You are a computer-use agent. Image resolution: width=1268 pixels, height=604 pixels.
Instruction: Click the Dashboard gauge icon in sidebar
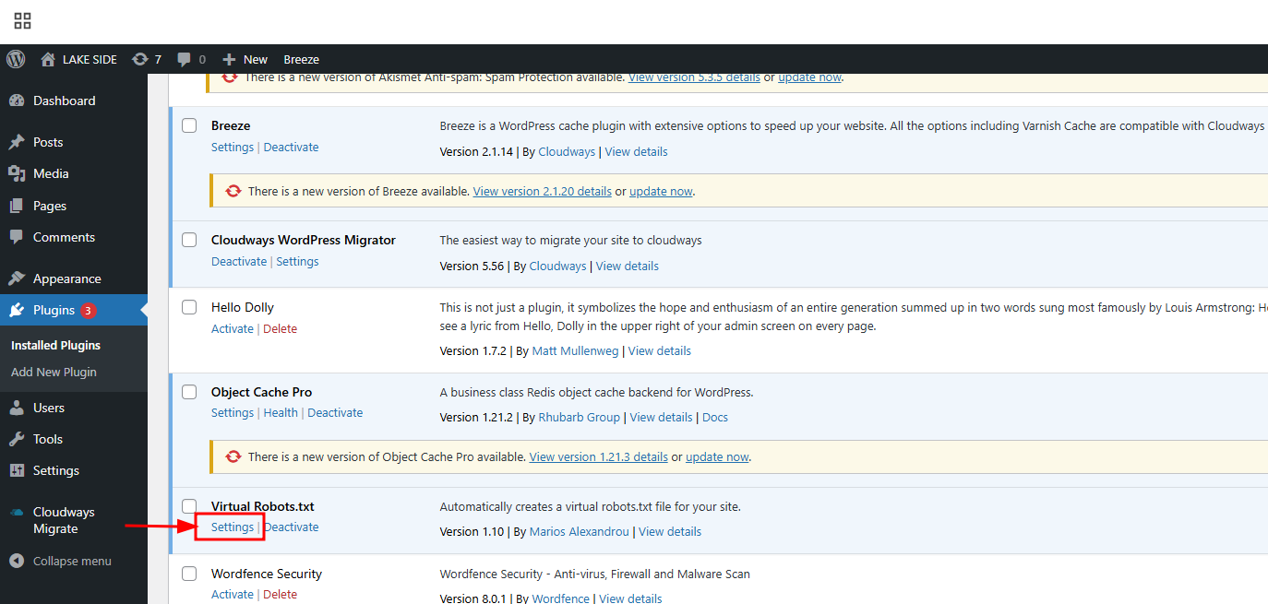point(17,101)
